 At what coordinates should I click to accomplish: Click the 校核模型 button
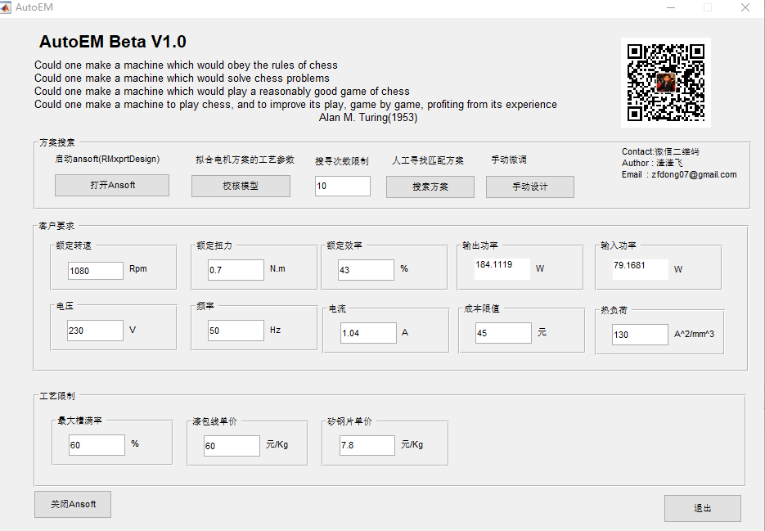pyautogui.click(x=241, y=186)
